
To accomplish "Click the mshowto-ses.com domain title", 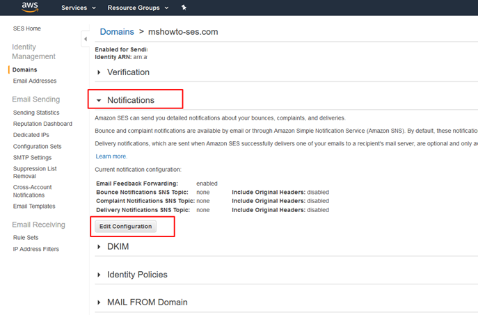I will 183,32.
